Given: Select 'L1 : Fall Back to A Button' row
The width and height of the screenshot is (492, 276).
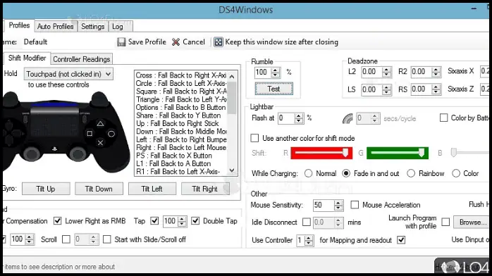Looking at the screenshot, I should click(181, 163).
